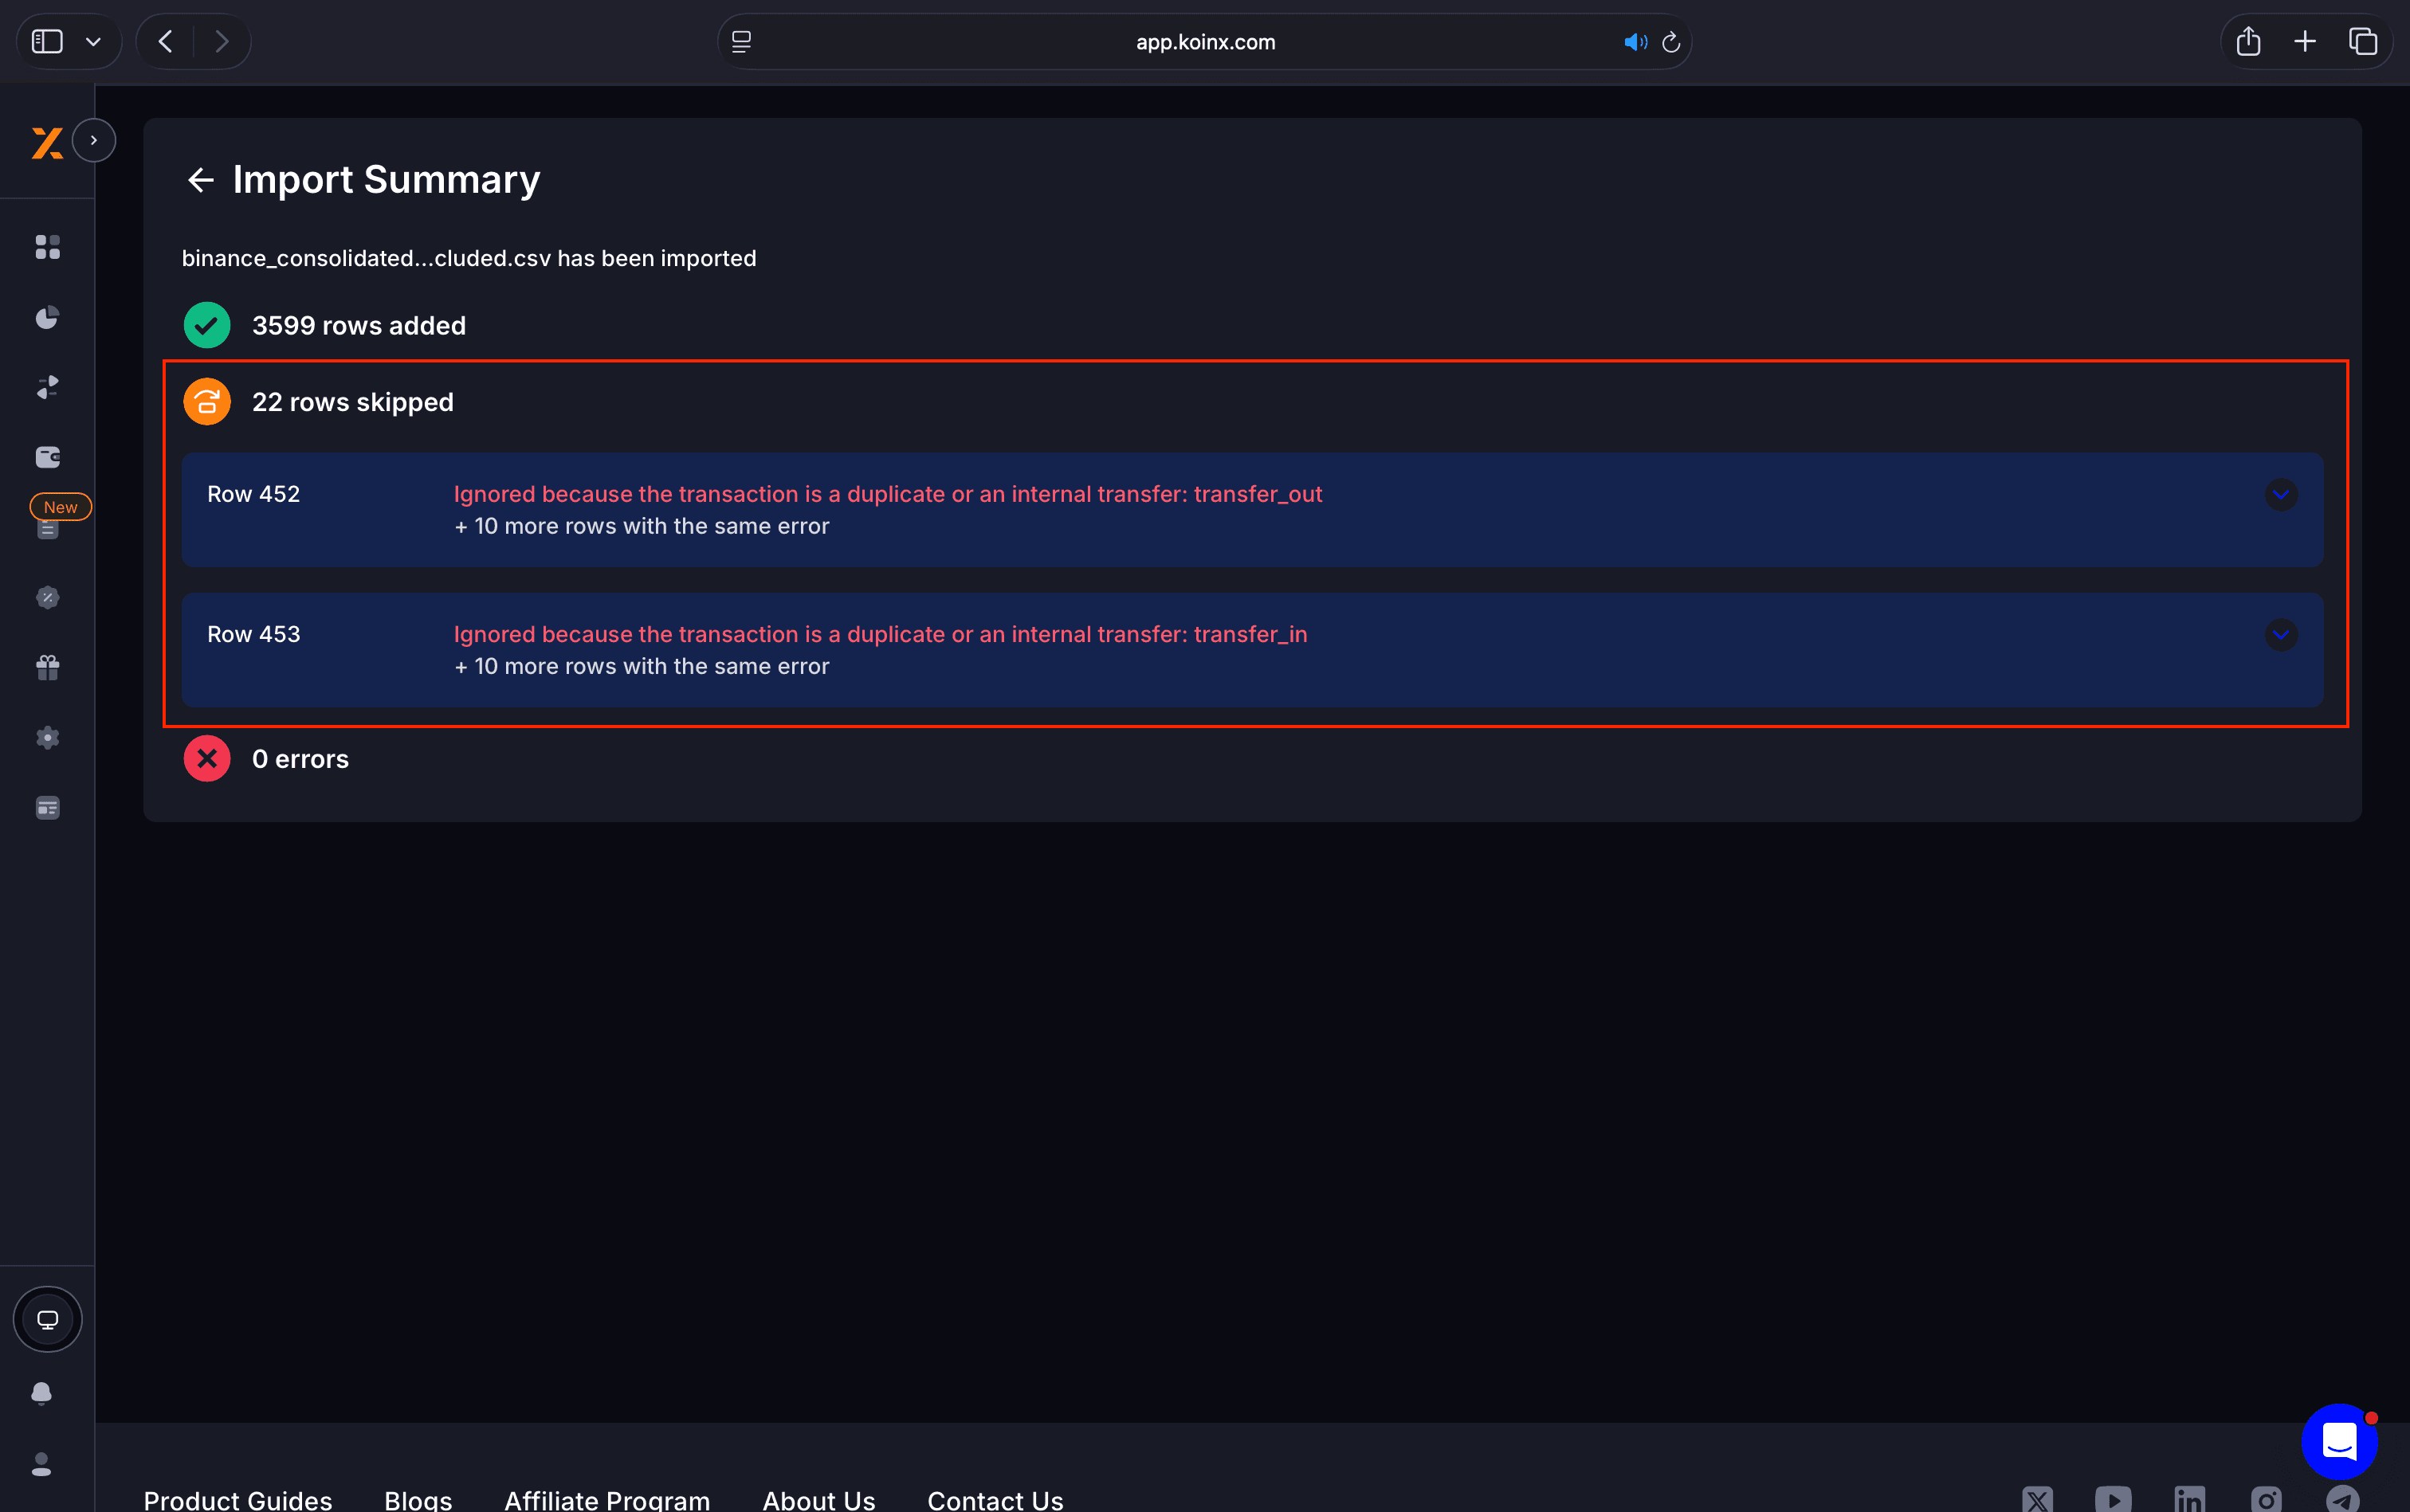
Task: Mute the tab audio icon
Action: click(x=1634, y=41)
